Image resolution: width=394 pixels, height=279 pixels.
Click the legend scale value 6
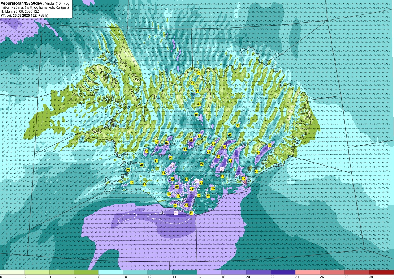click(75, 277)
